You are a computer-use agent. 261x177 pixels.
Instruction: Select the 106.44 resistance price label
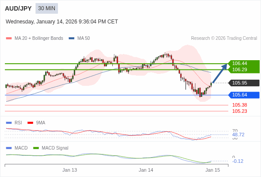tap(239, 63)
